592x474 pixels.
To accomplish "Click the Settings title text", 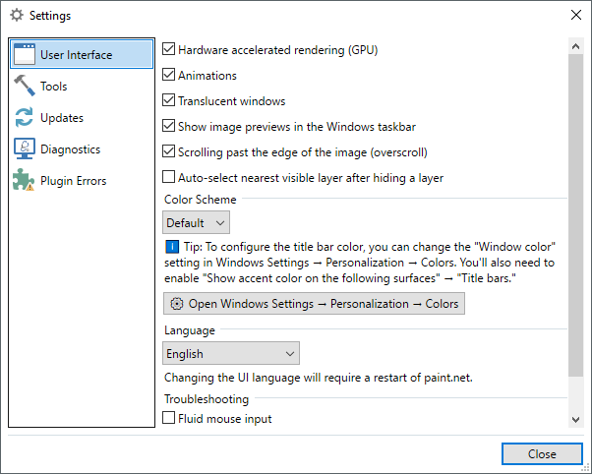I will coord(50,16).
